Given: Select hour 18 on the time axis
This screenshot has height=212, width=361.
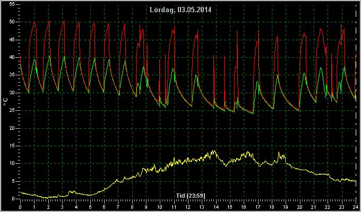Looking at the screenshot, I should [x=272, y=207].
